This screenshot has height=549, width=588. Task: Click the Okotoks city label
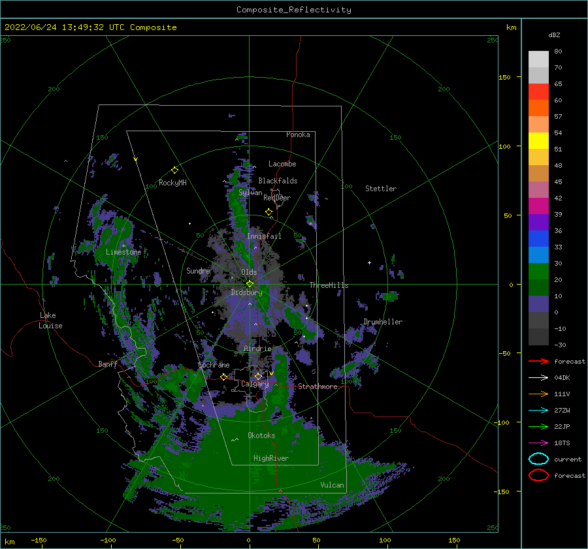(261, 435)
